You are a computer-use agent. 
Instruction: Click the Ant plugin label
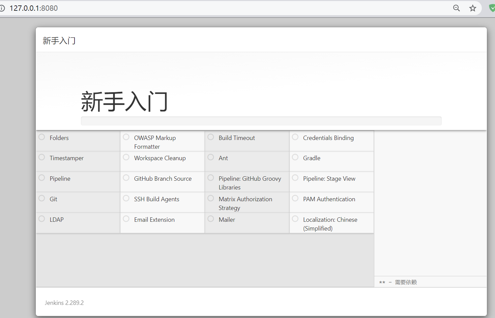(x=223, y=158)
